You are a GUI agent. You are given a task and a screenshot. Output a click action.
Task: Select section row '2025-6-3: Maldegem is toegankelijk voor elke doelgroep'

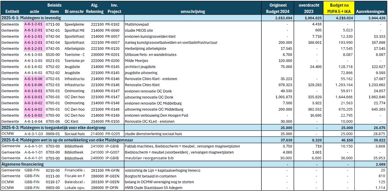[193, 127]
